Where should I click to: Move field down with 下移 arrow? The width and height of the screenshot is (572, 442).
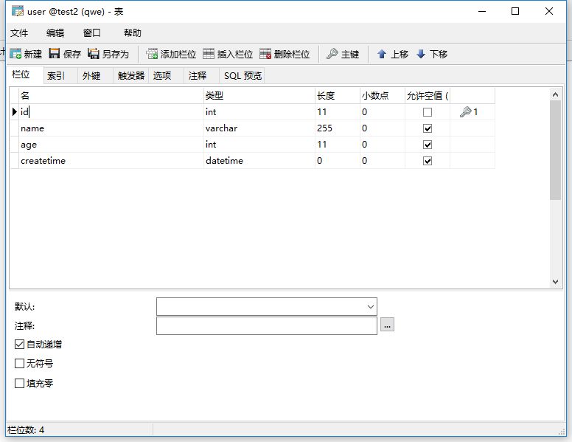coord(421,54)
